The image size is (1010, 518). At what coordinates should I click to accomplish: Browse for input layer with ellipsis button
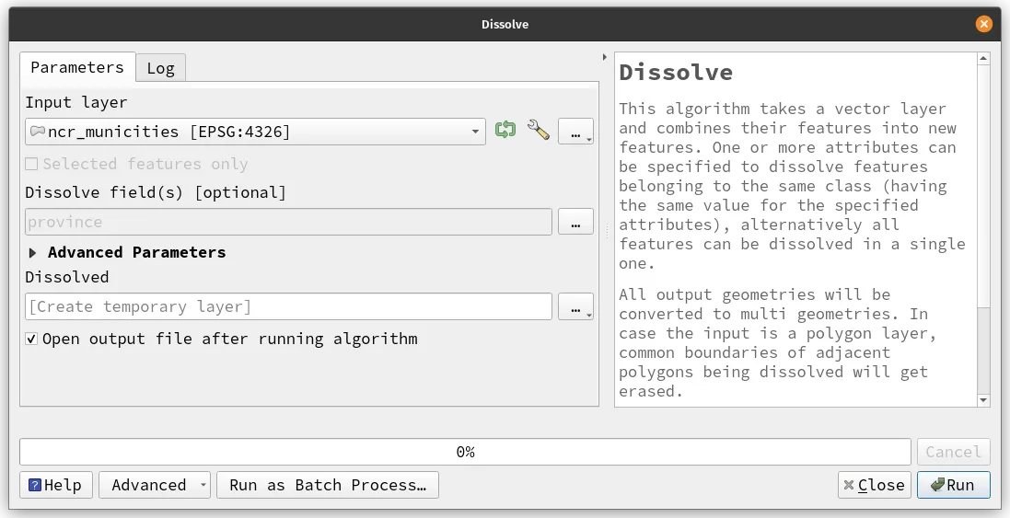click(x=575, y=132)
